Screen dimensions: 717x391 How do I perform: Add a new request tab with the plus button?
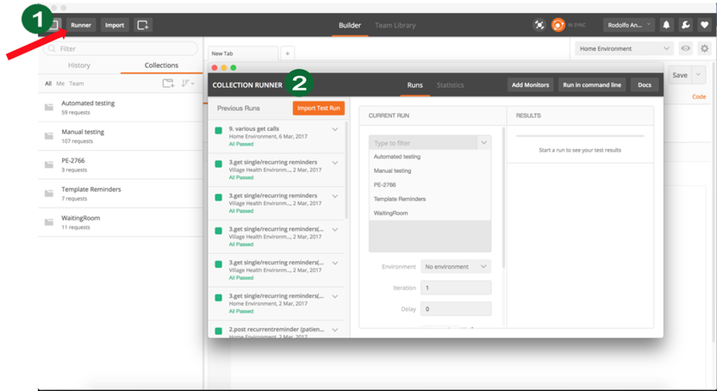pyautogui.click(x=287, y=53)
